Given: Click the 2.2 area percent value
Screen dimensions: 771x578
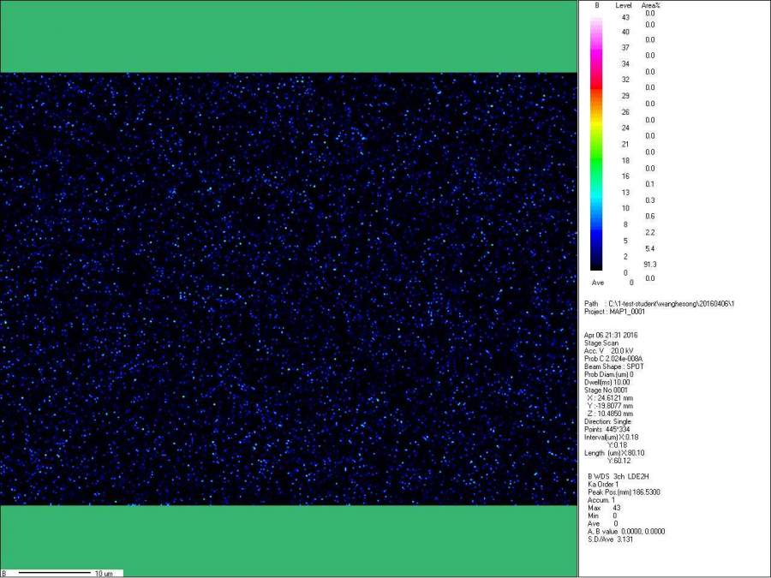Looking at the screenshot, I should click(650, 232).
